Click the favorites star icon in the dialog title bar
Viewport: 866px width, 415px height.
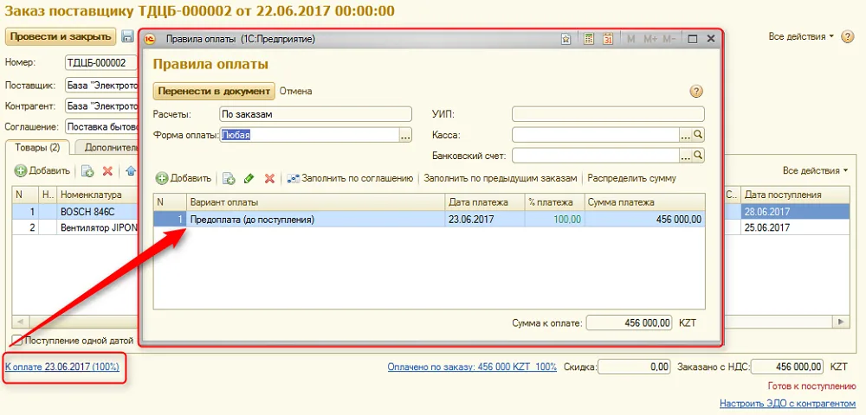coord(565,39)
